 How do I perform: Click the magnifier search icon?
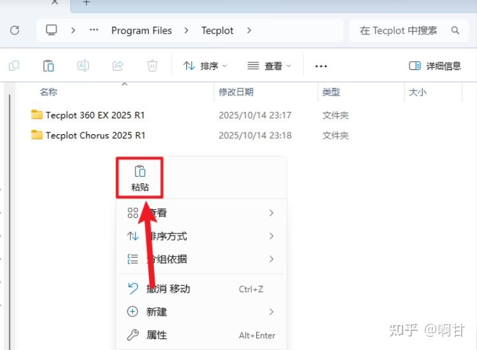point(455,30)
